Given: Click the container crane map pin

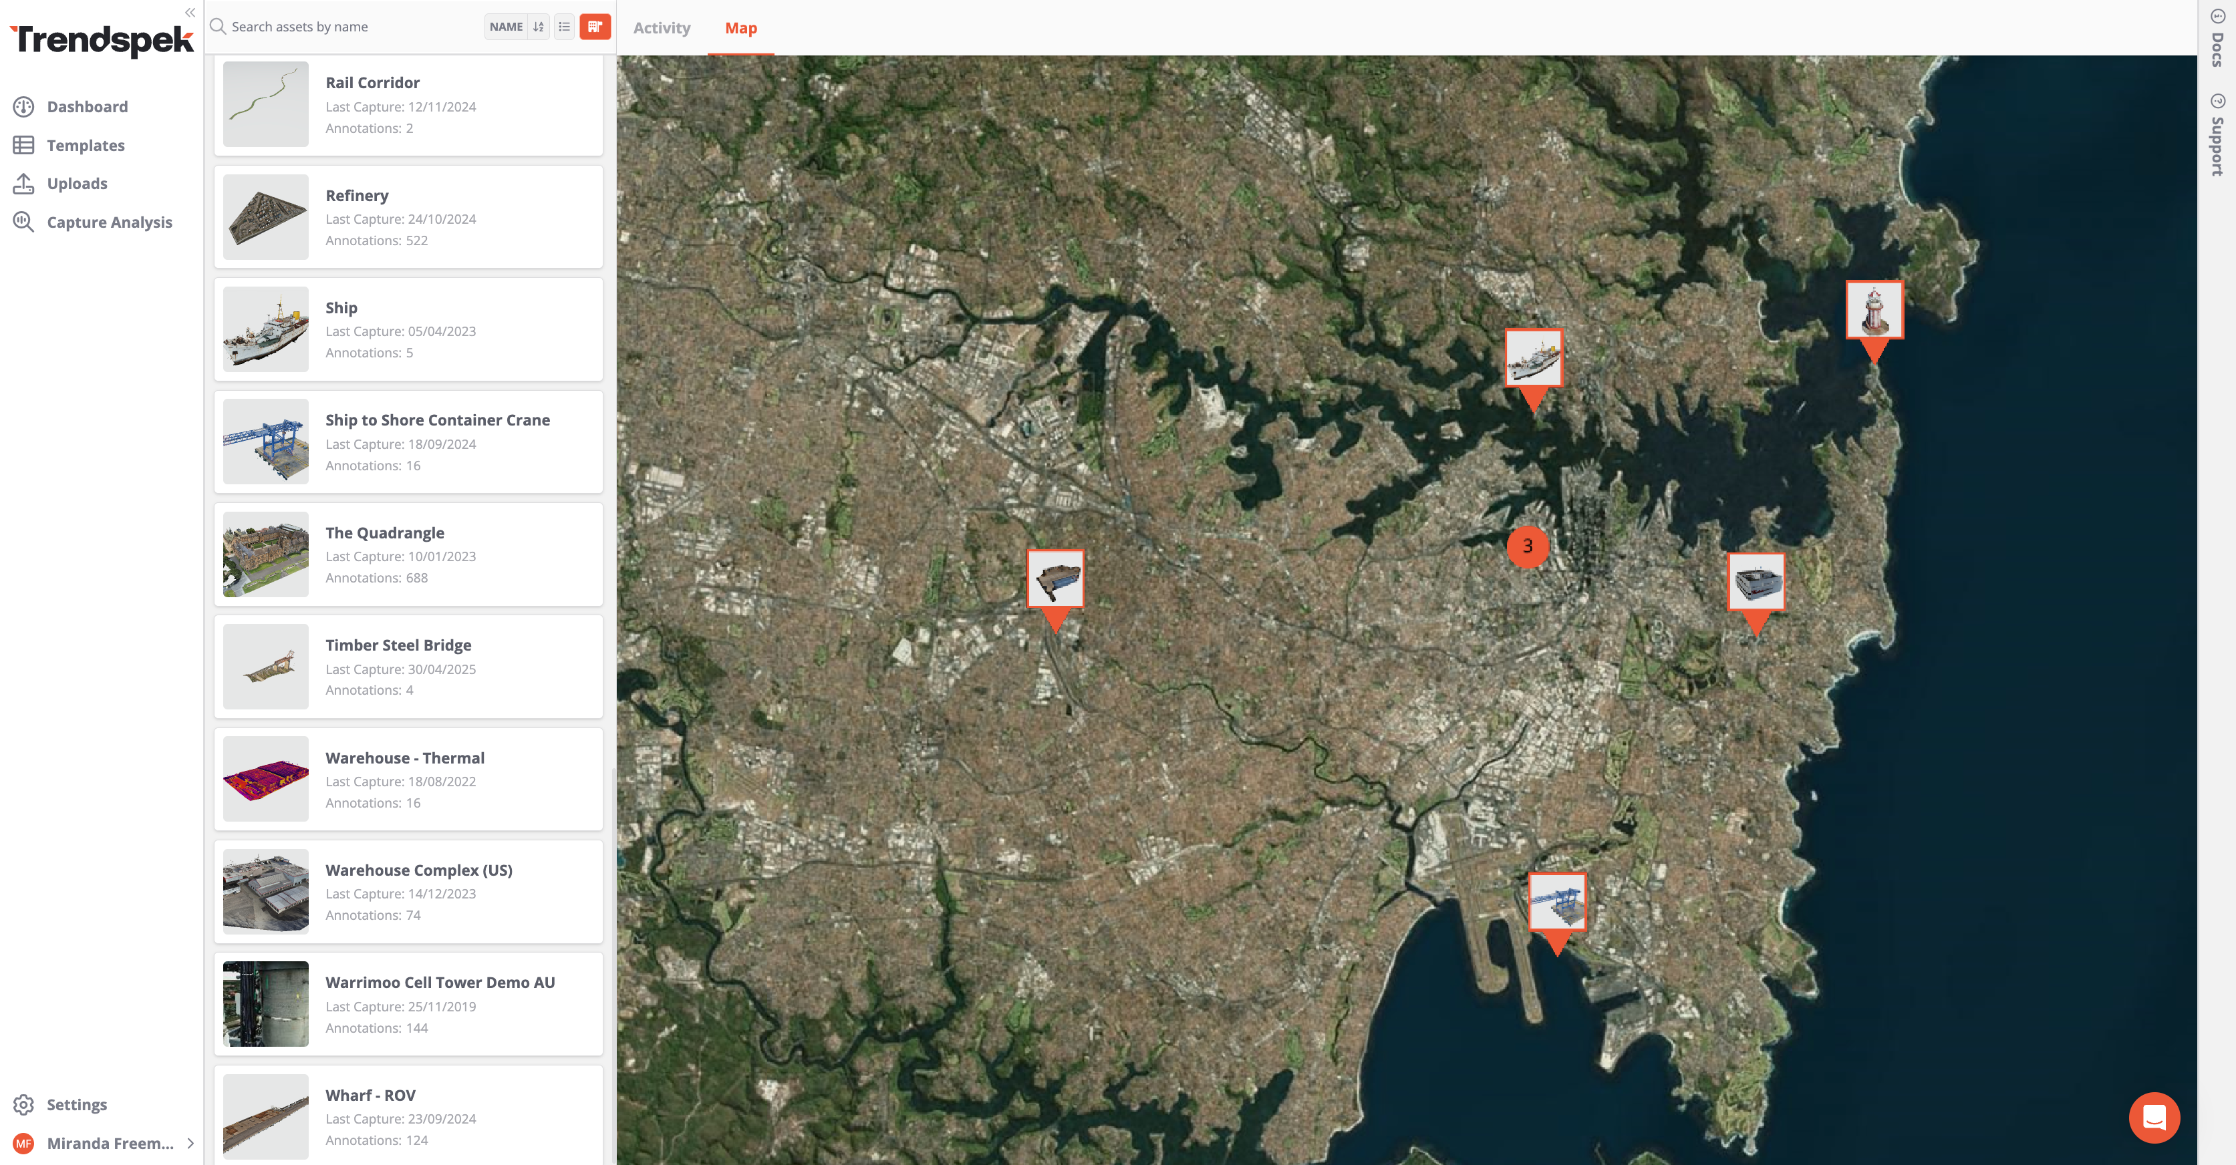Looking at the screenshot, I should tap(1557, 903).
